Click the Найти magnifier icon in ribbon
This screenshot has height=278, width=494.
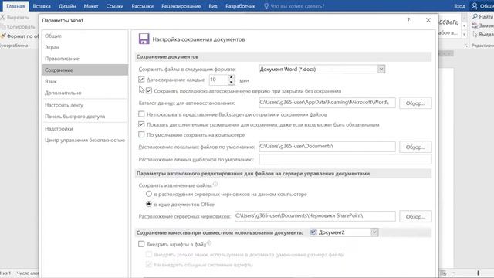(x=475, y=16)
